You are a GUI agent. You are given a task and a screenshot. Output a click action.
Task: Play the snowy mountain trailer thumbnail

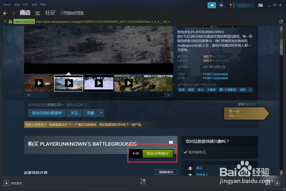69,83
